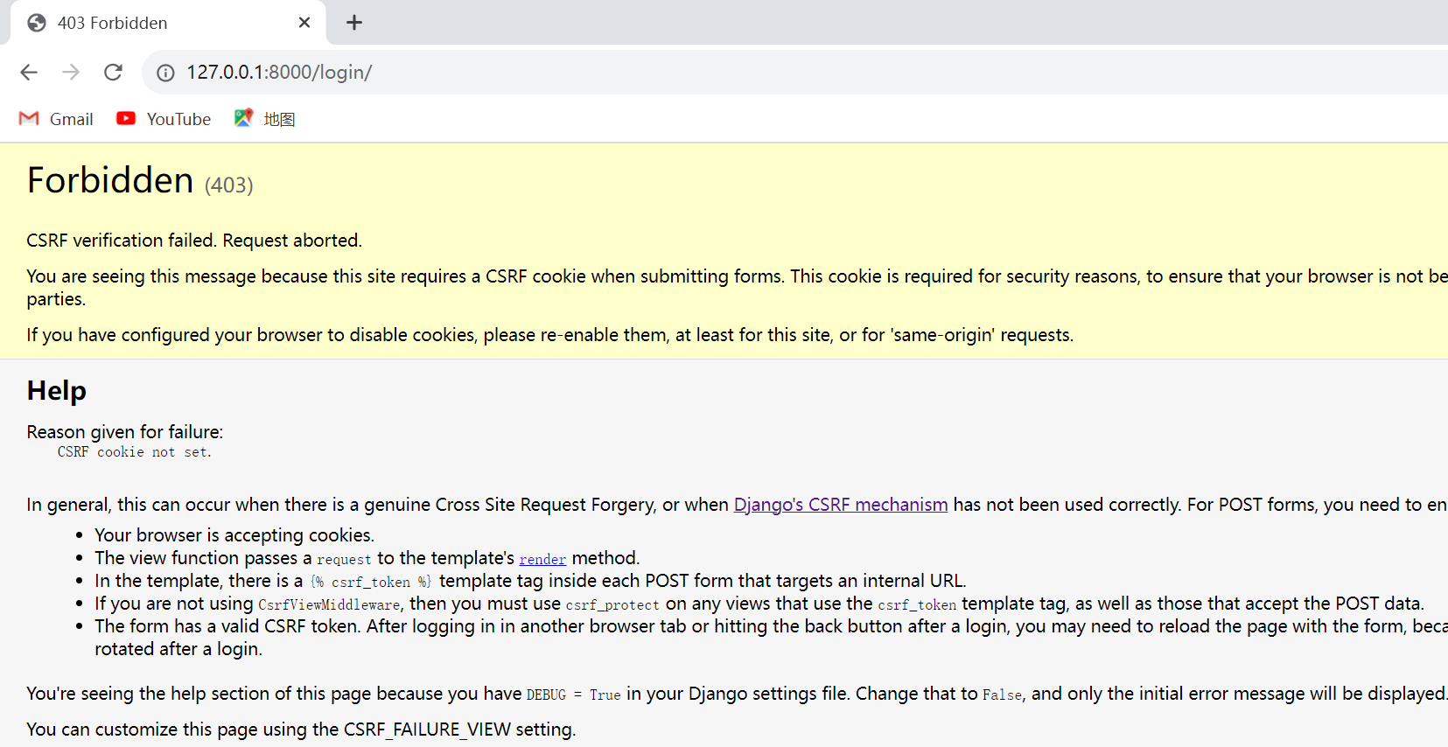This screenshot has width=1448, height=747.
Task: Reload the 403 Forbidden page
Action: tap(113, 73)
